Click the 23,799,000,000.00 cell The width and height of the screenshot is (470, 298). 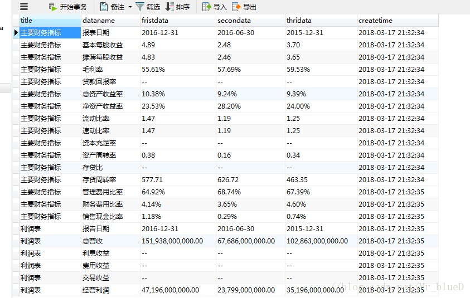pyautogui.click(x=250, y=291)
